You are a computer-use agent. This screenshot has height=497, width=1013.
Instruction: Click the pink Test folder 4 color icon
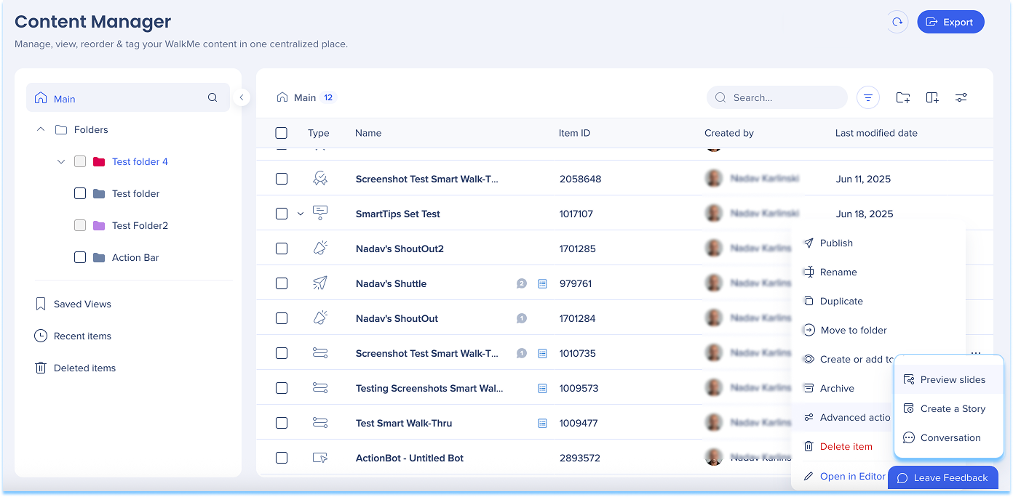pyautogui.click(x=100, y=161)
